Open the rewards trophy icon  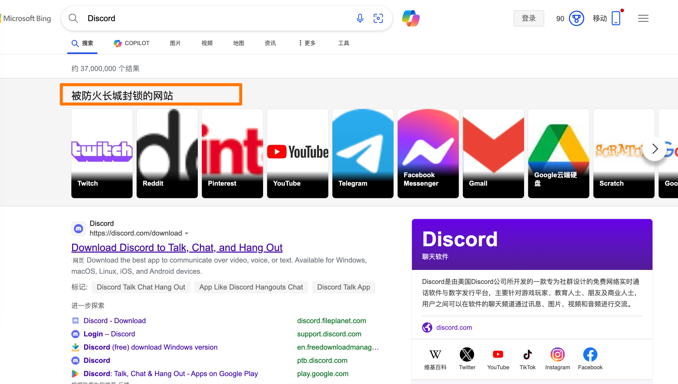click(x=576, y=18)
